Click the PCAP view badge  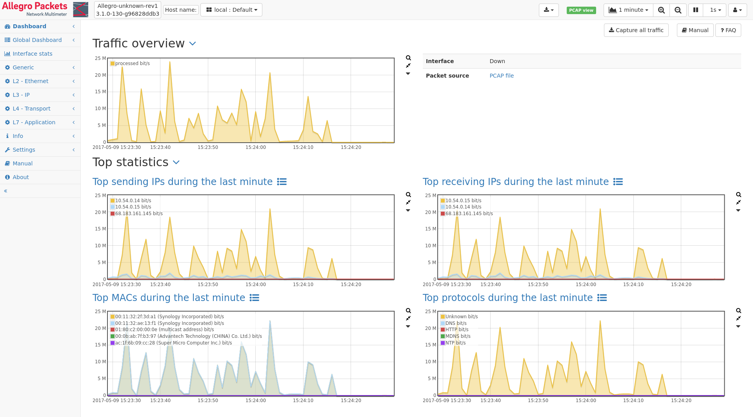pos(581,10)
